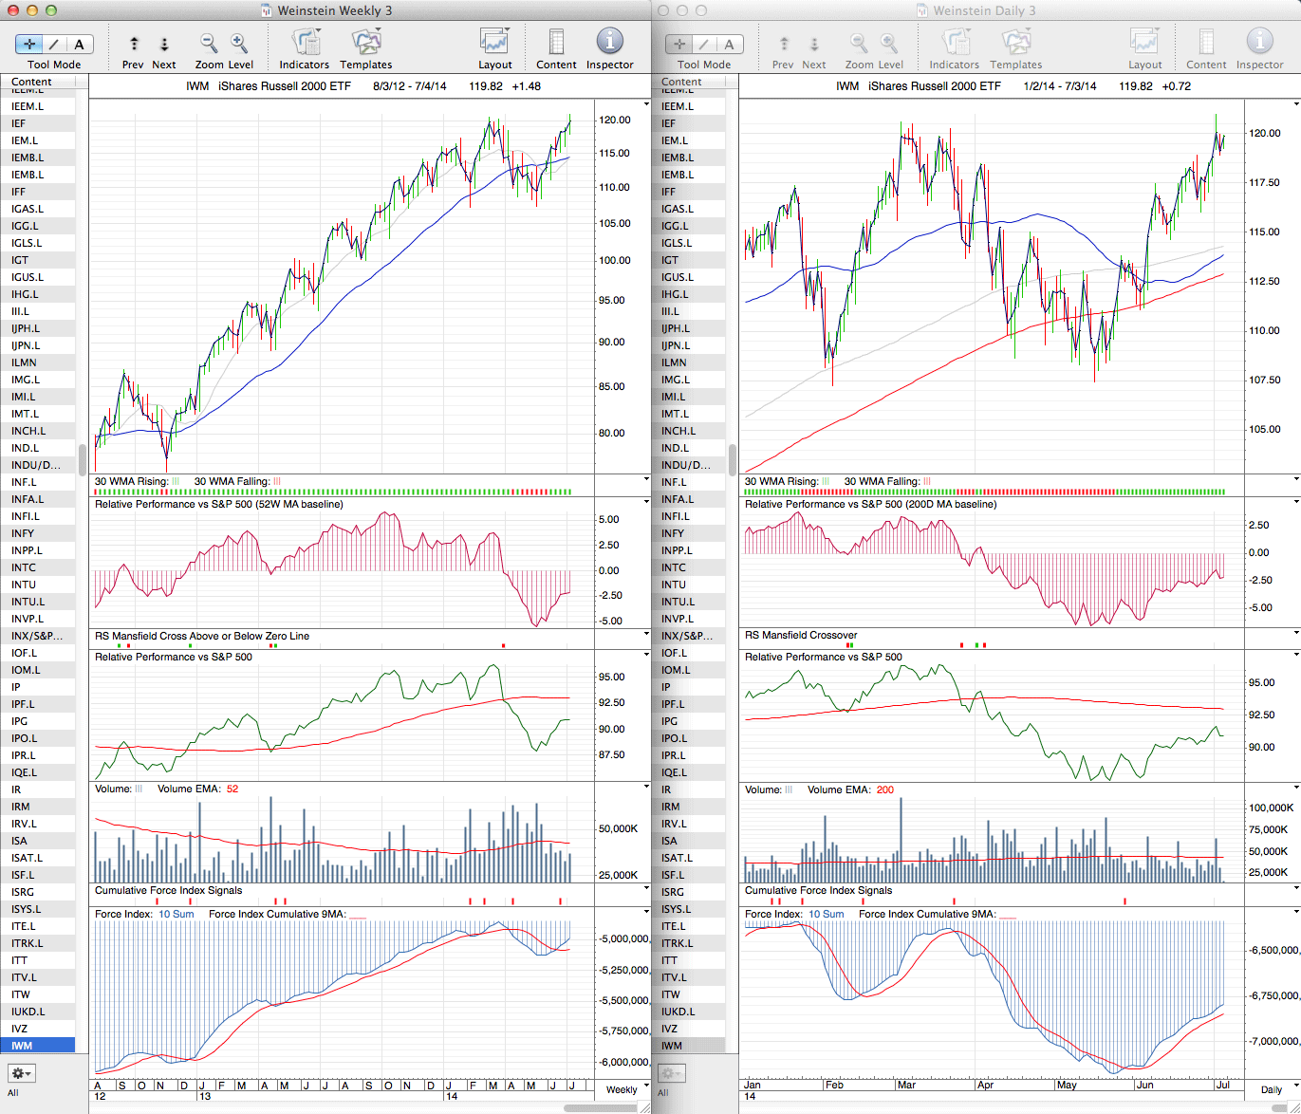The height and width of the screenshot is (1114, 1301).
Task: Click the Inspector button in Daily window
Action: (x=1259, y=44)
